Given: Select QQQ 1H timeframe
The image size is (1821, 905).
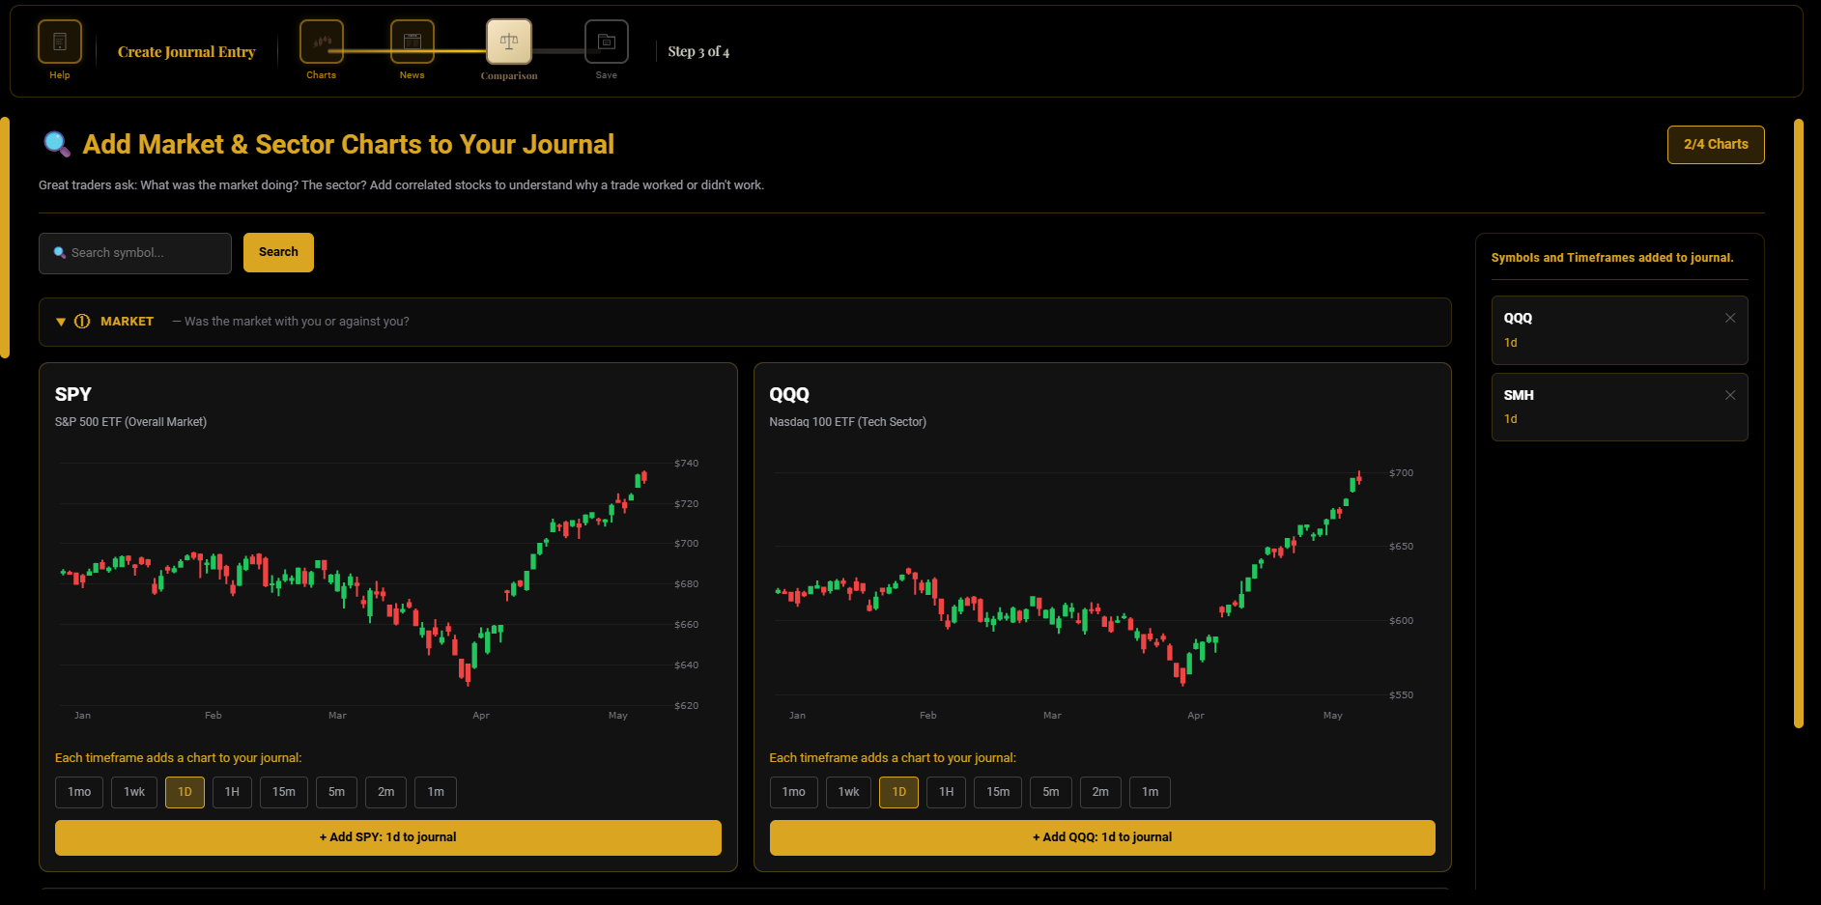Looking at the screenshot, I should tap(947, 792).
